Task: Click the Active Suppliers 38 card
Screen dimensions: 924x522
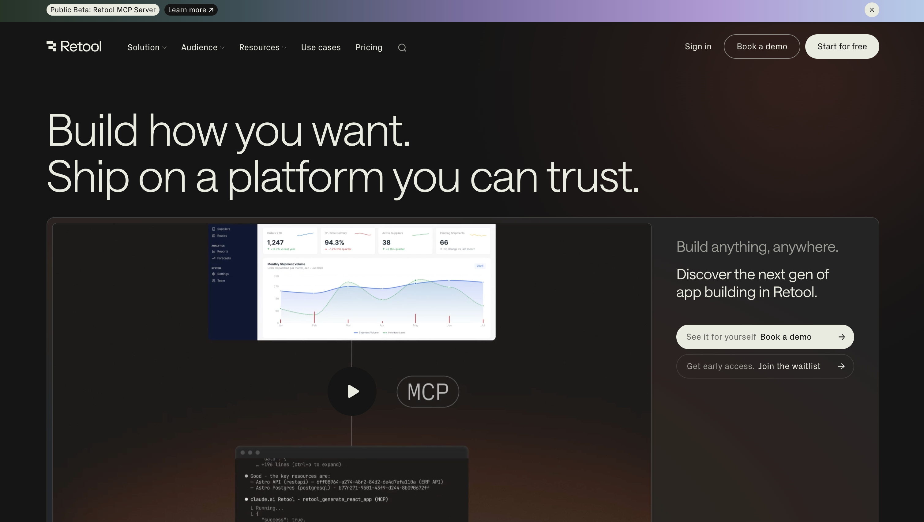Action: pos(405,241)
